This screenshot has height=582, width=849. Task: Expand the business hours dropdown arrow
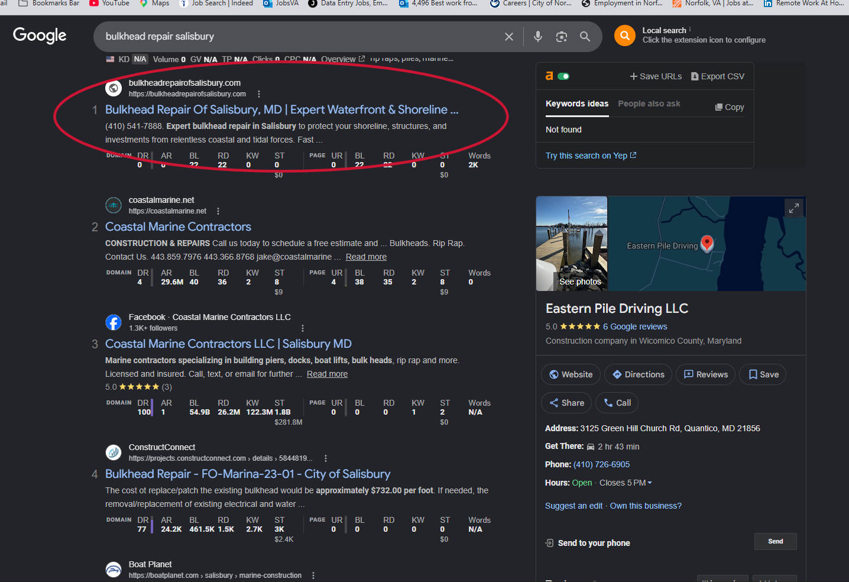[650, 483]
